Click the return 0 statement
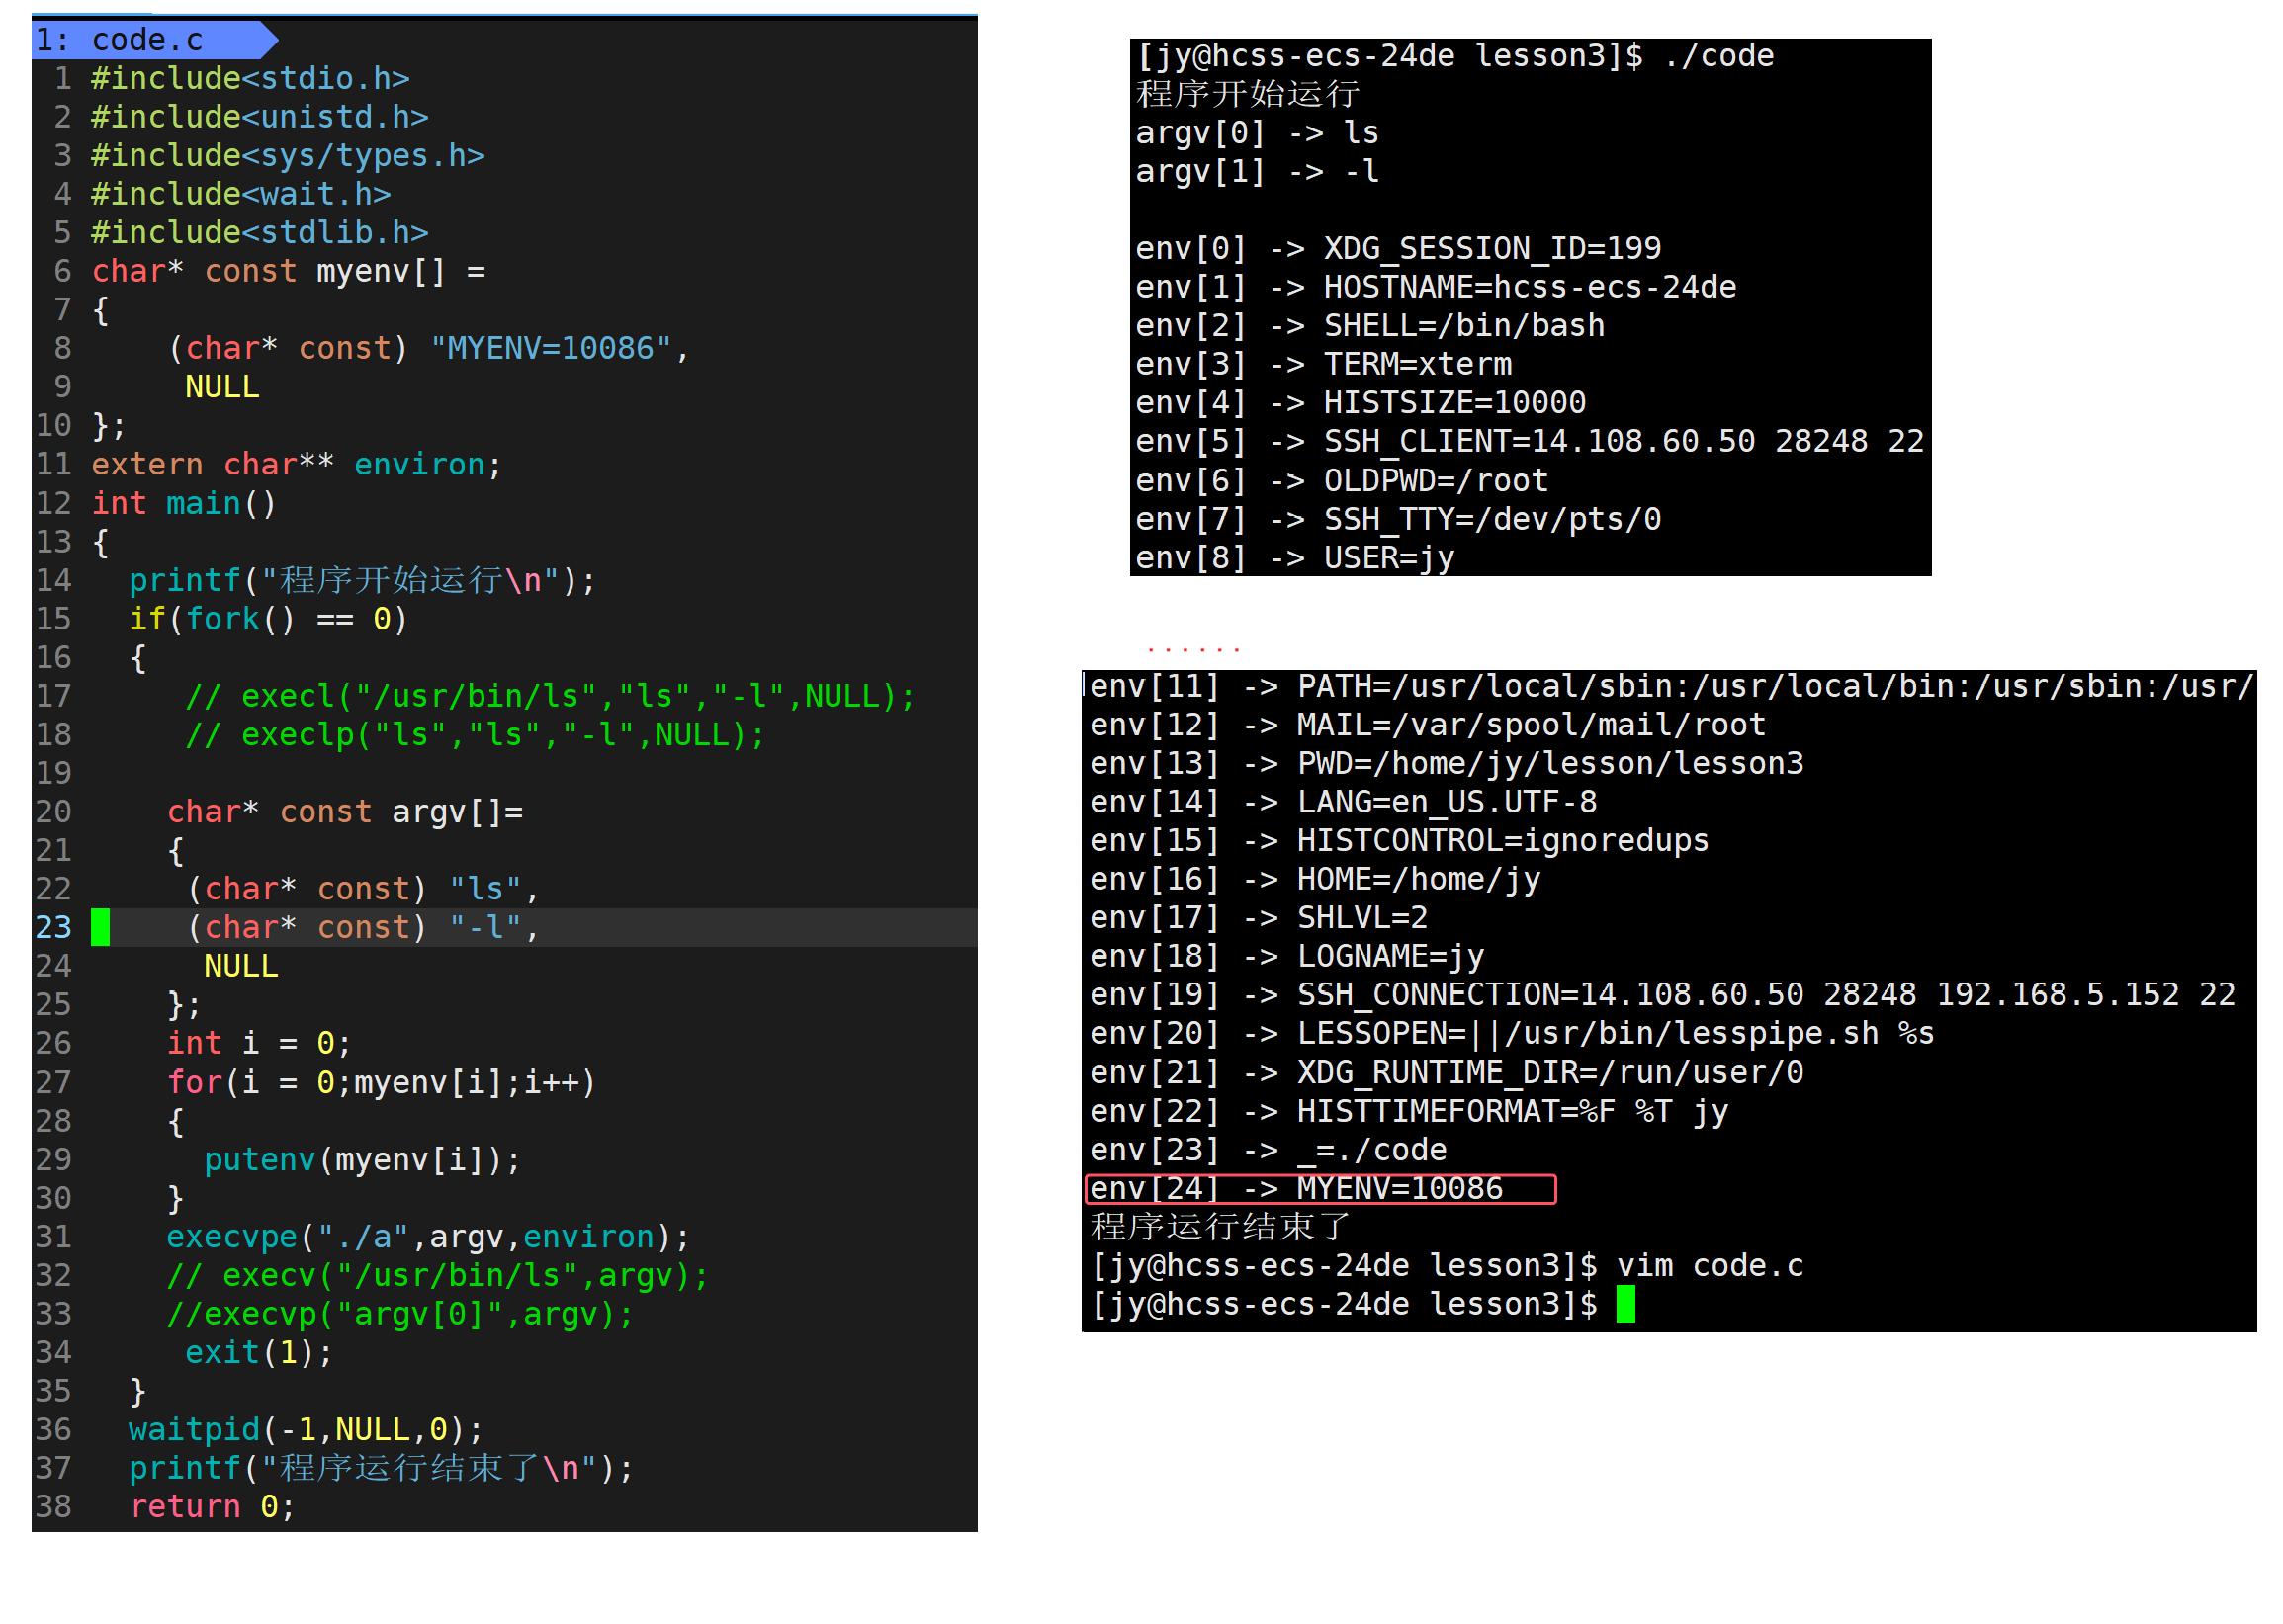The image size is (2283, 1624). [x=212, y=1507]
